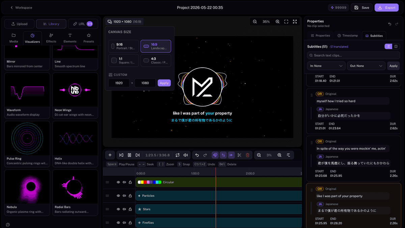Viewport: 405px width, 228px height.
Task: Click the Circular clip color palette swatches
Action: pos(150,182)
